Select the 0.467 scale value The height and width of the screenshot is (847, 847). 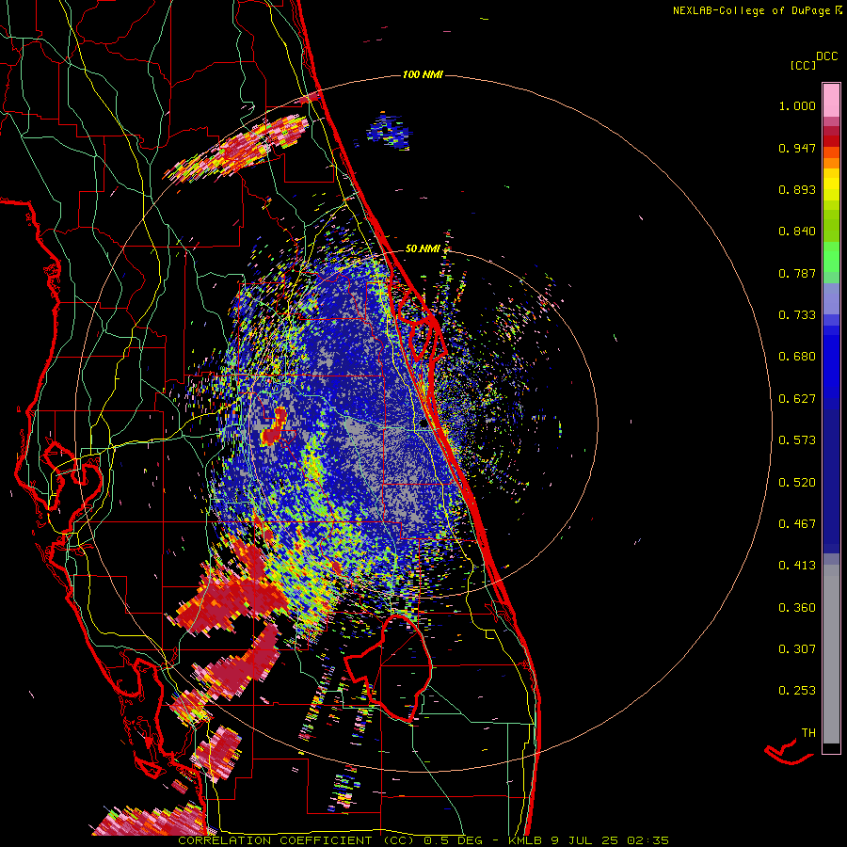pyautogui.click(x=797, y=524)
